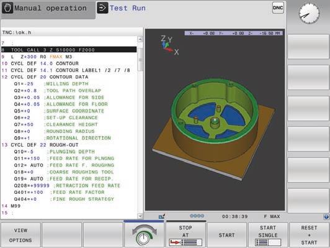
Task: Click the Manual operation hand icon
Action: pos(7,8)
